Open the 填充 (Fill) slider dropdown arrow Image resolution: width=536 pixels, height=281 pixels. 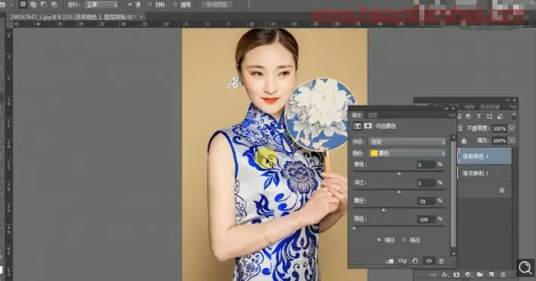point(512,140)
